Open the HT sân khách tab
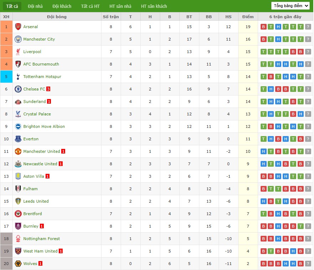 (154, 6)
